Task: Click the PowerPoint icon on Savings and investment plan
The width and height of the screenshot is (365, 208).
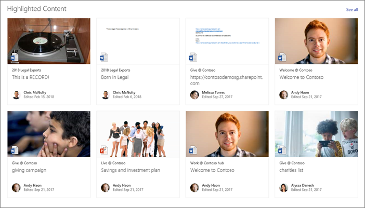Action: tap(103, 150)
